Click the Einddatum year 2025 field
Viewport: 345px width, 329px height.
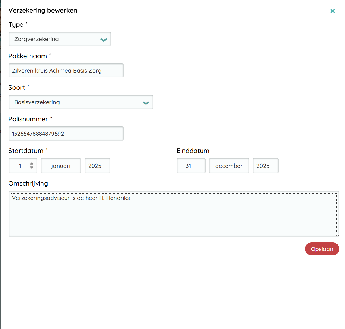[265, 166]
